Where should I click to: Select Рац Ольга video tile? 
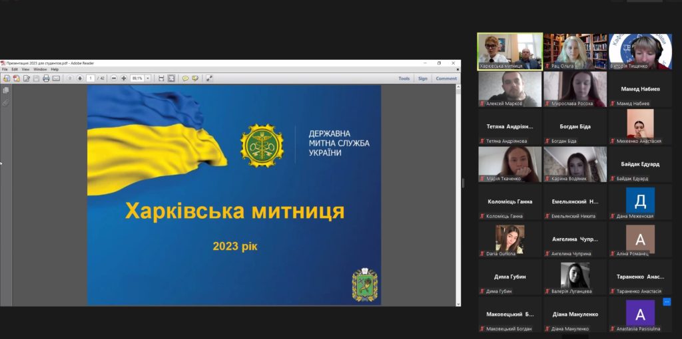tap(575, 51)
